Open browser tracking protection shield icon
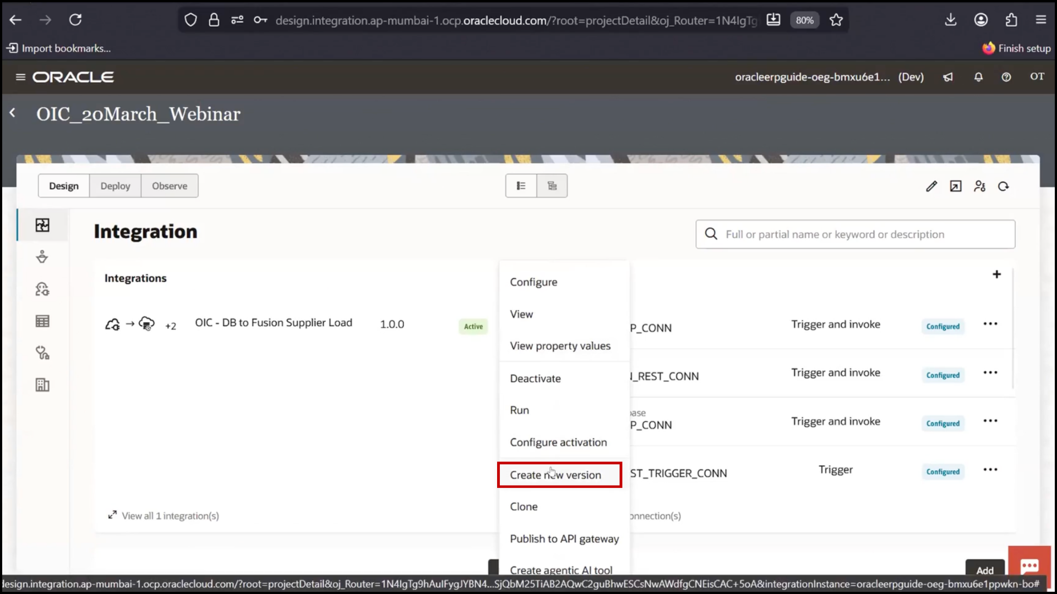Screen dimensions: 1057x594 click(190, 20)
